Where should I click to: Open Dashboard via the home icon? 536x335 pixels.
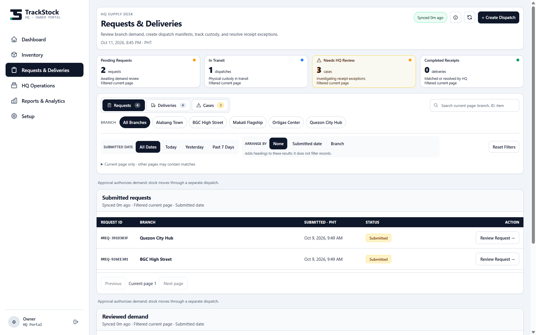pos(14,39)
